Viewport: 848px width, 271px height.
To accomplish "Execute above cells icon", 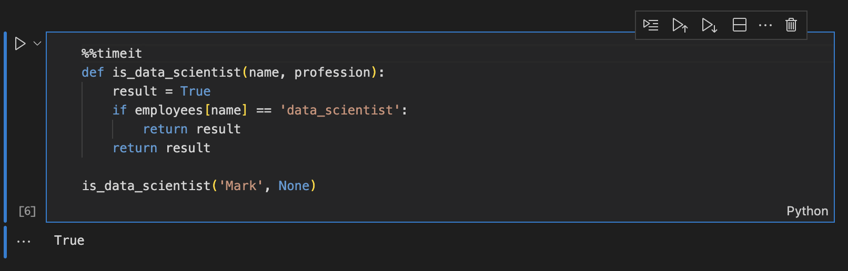I will coord(680,25).
